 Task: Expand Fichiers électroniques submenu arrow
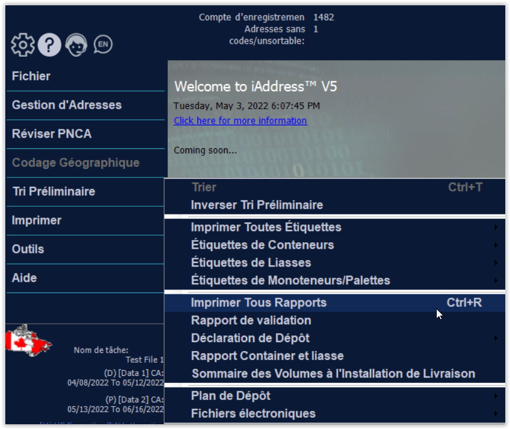(496, 414)
